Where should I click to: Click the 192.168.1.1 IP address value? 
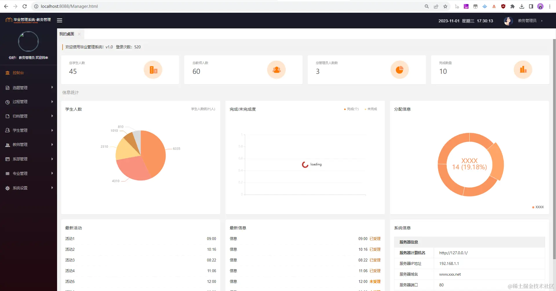point(449,263)
